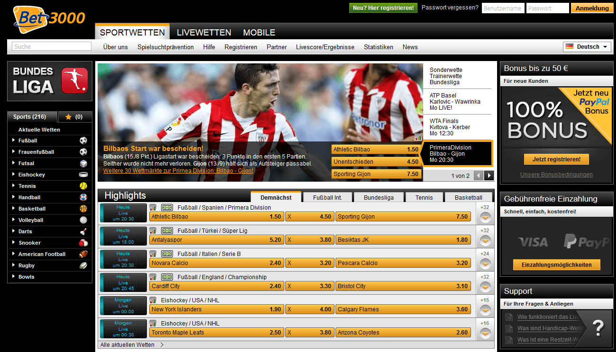This screenshot has height=352, width=616.
Task: Expand more bets for Athletic Bilbao match
Action: (x=485, y=217)
